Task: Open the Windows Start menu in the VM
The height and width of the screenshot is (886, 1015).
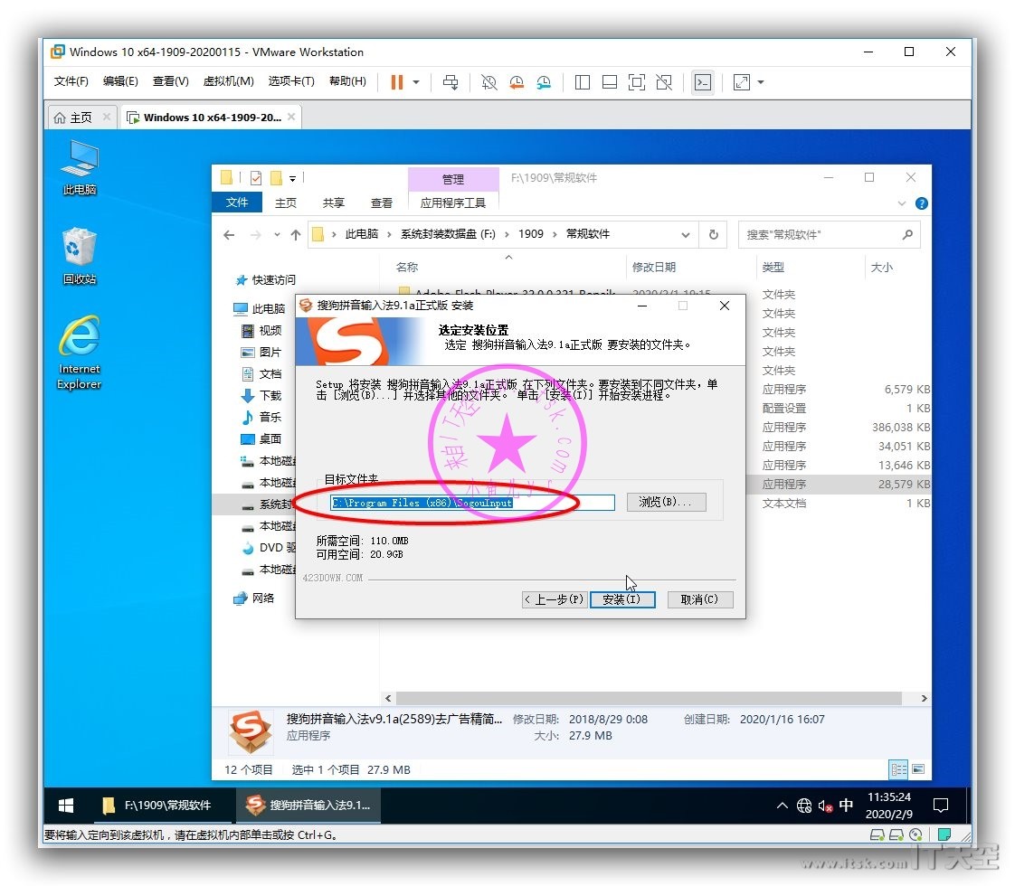Action: [66, 806]
